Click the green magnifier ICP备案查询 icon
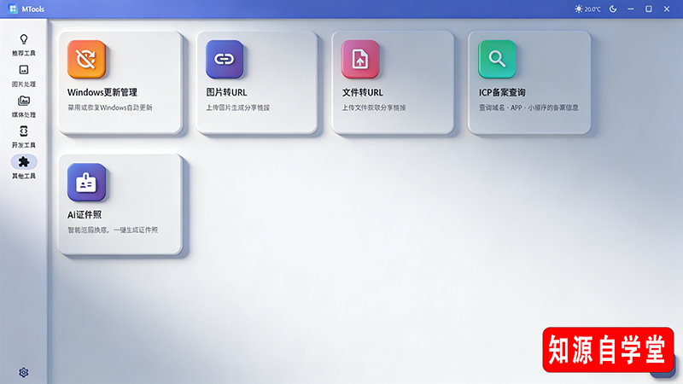Viewport: 683px width, 384px height. click(497, 59)
